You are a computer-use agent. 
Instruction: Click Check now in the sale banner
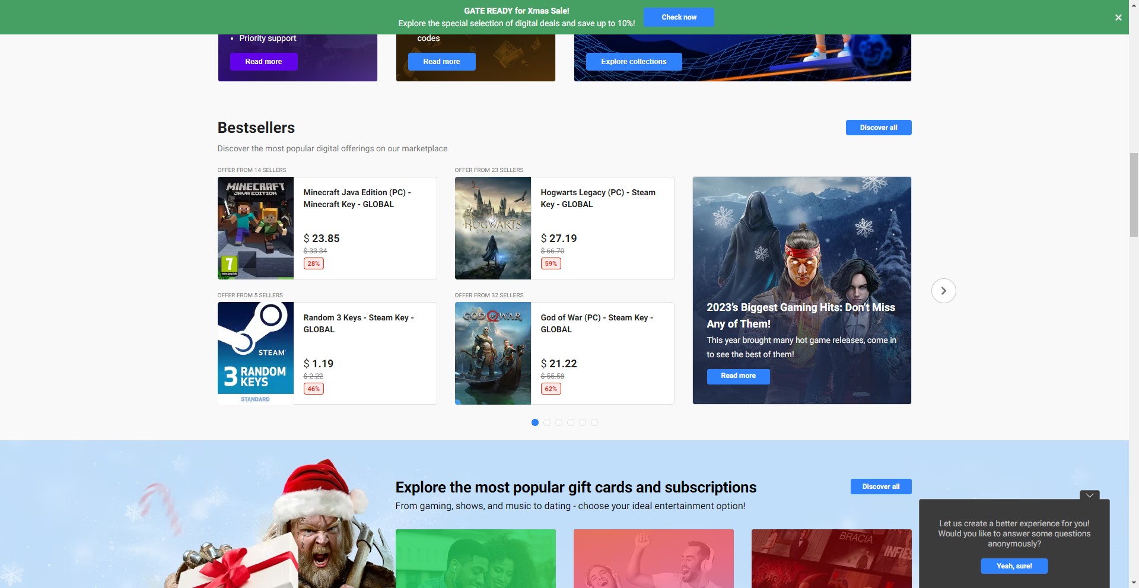click(x=679, y=17)
